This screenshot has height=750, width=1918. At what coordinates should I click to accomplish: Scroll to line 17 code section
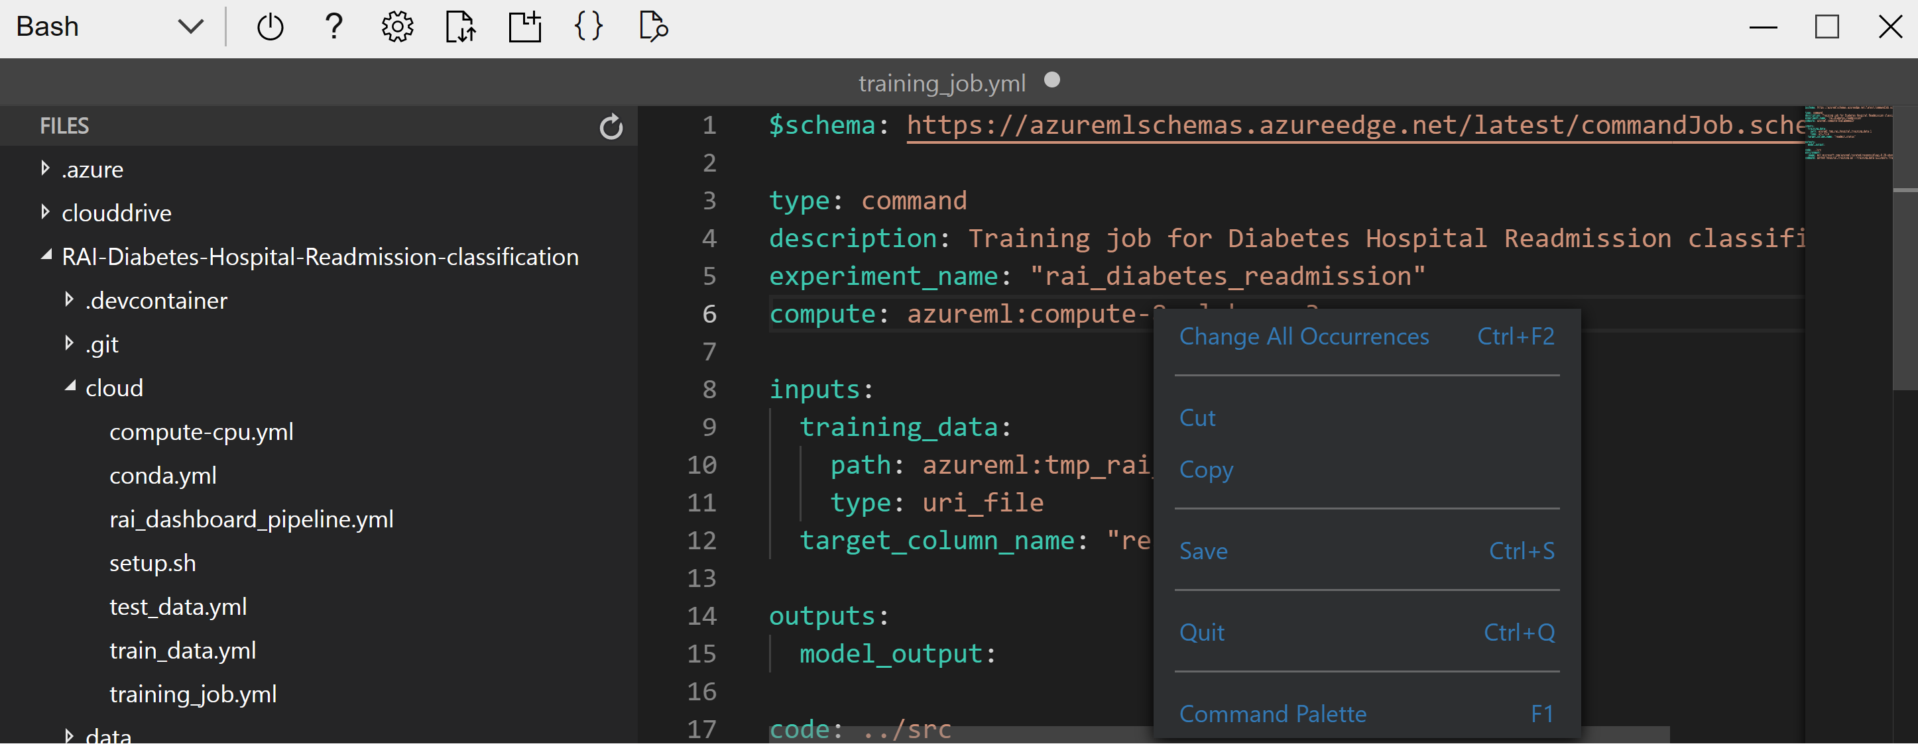857,731
